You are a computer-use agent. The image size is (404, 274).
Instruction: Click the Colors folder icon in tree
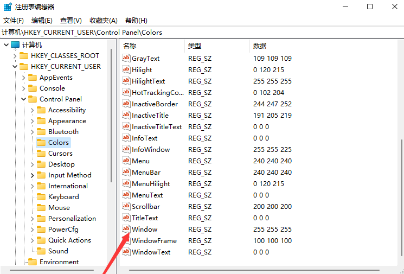coord(41,143)
